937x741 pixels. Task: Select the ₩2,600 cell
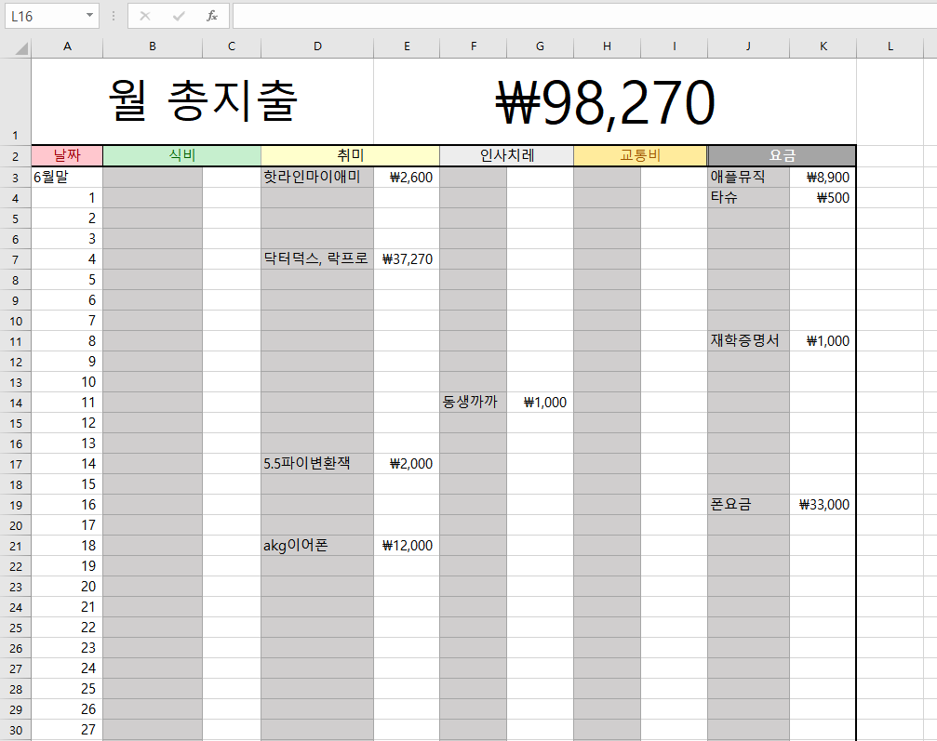tap(407, 178)
